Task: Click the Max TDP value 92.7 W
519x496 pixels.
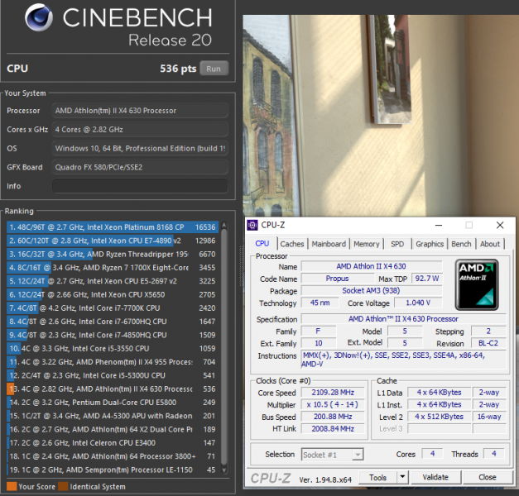Action: click(427, 279)
